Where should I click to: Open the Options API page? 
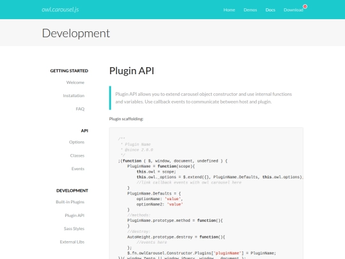pyautogui.click(x=77, y=142)
